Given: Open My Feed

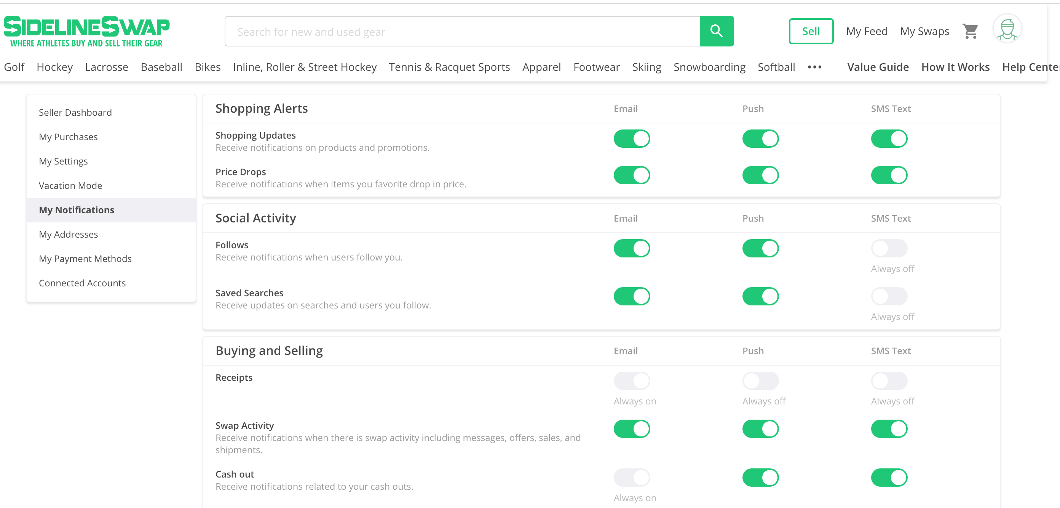Looking at the screenshot, I should (x=867, y=31).
